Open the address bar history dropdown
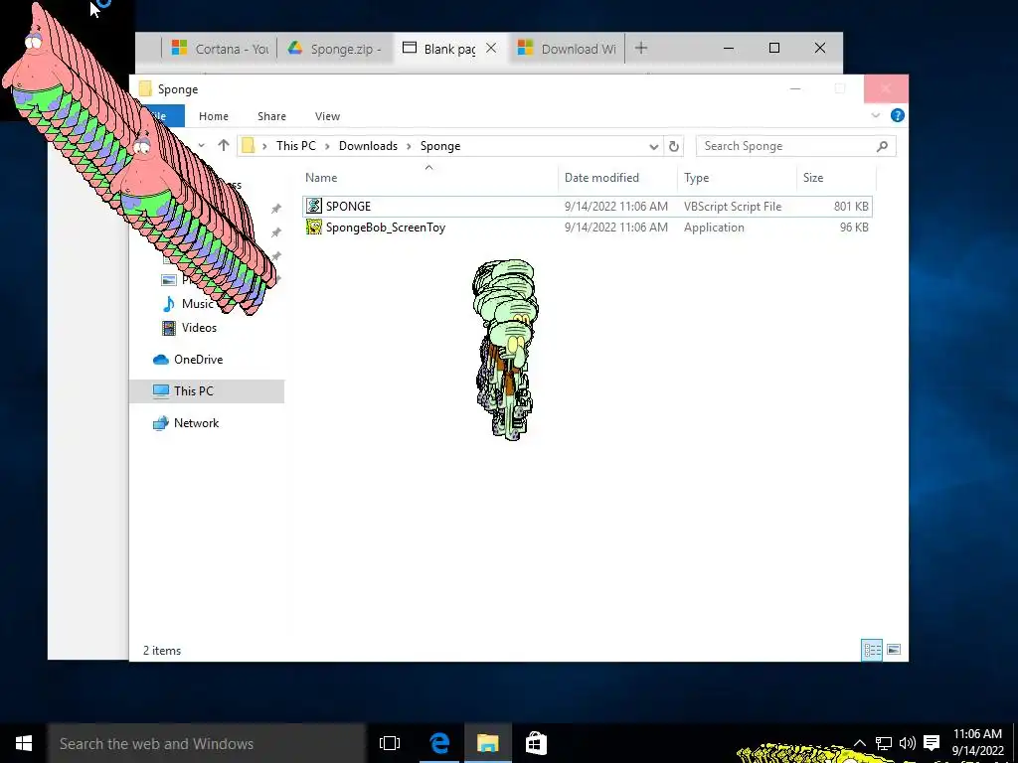Image resolution: width=1018 pixels, height=763 pixels. (654, 146)
